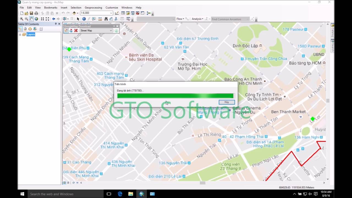Screen dimensions: 352x198
Task: Open the Search window icon in the toolbar
Action: click(x=133, y=13)
